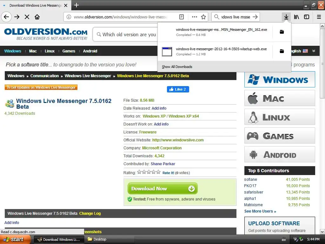The image size is (325, 244).
Task: Open the windowslive.com official website link
Action: click(x=178, y=140)
